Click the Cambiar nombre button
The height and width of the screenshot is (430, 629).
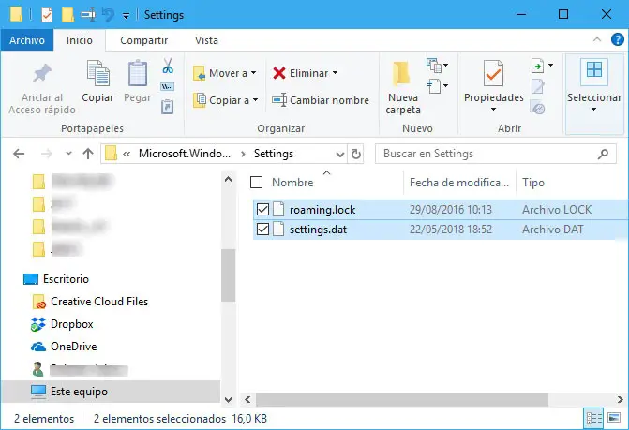coord(320,100)
